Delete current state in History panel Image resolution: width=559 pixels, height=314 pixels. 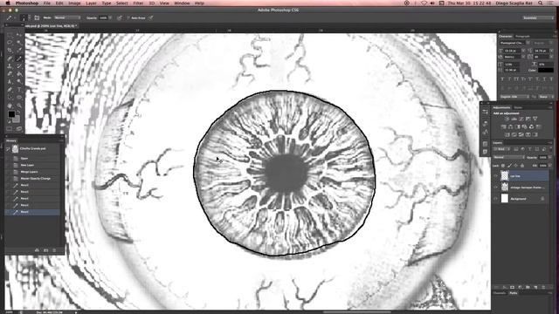coord(54,250)
